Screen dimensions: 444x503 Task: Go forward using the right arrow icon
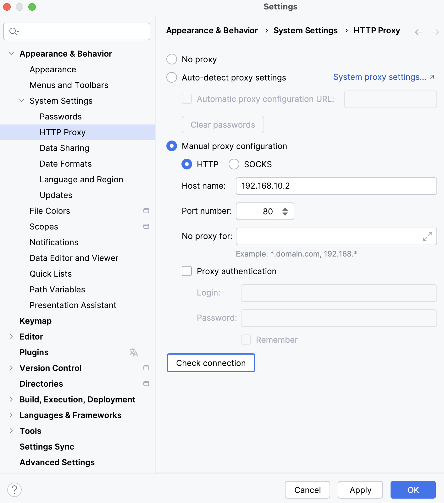click(x=435, y=32)
